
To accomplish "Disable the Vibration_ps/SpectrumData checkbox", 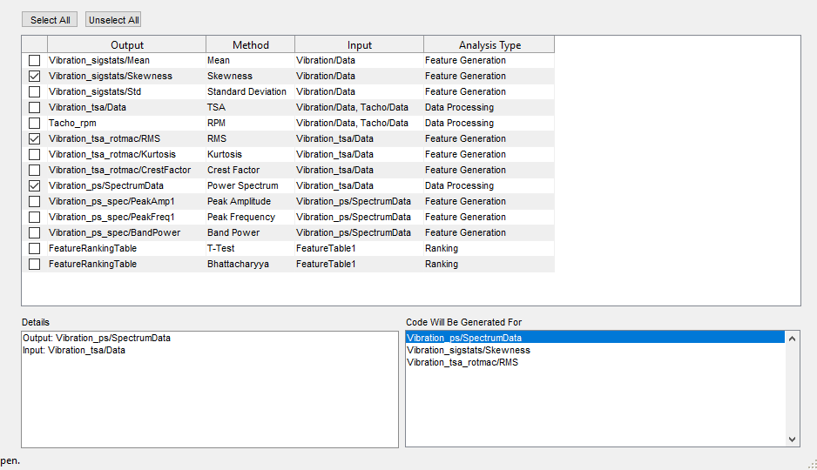I will tap(35, 186).
